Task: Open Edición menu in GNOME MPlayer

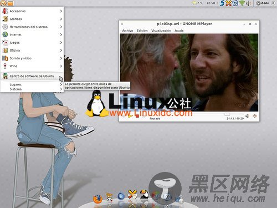Action: pos(142,31)
